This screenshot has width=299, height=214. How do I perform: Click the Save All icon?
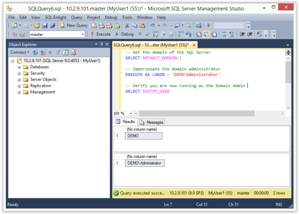(x=53, y=26)
